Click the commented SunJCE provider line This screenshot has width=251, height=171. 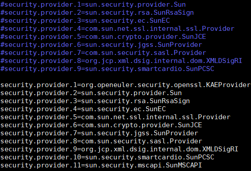coord(103,37)
